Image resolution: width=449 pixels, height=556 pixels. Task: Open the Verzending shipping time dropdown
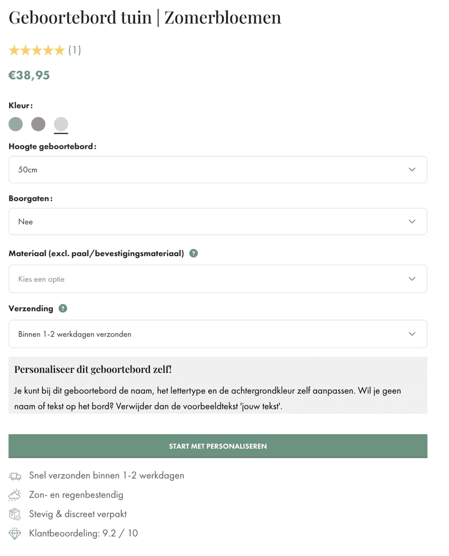click(217, 334)
